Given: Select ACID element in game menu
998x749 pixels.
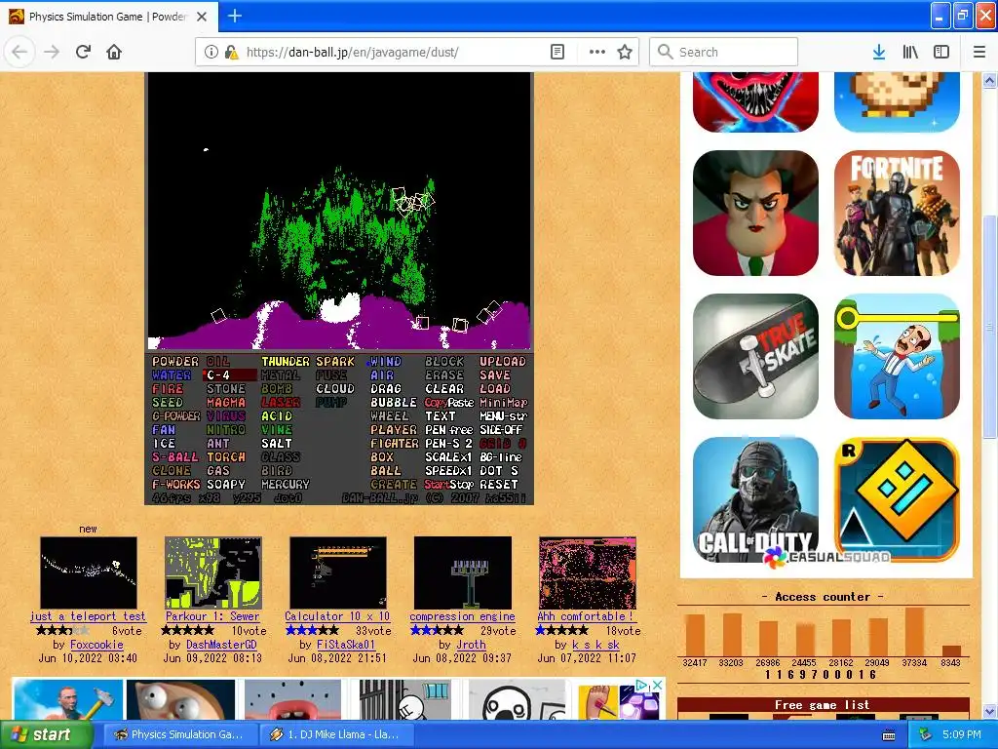Looking at the screenshot, I should point(277,415).
